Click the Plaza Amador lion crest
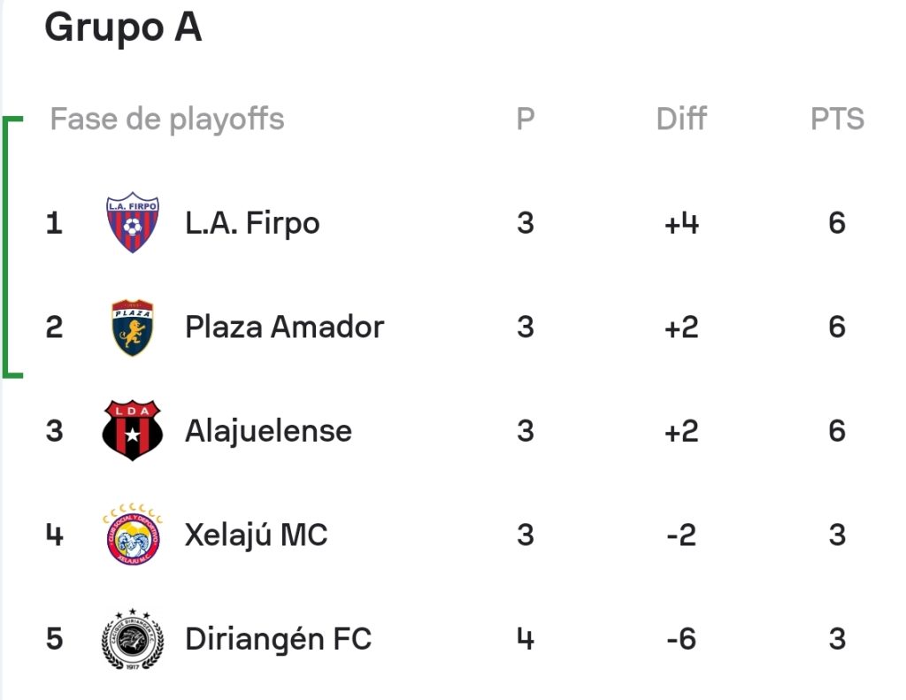Image resolution: width=906 pixels, height=700 pixels. [133, 327]
